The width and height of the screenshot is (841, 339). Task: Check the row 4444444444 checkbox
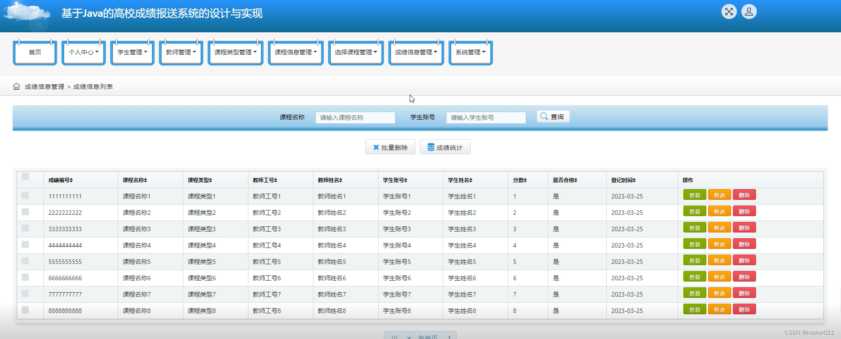[25, 244]
